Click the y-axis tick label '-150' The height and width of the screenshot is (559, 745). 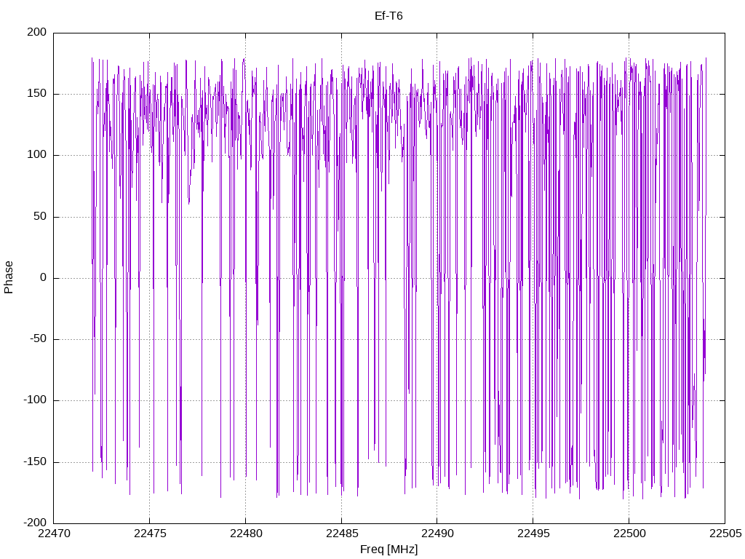35,461
